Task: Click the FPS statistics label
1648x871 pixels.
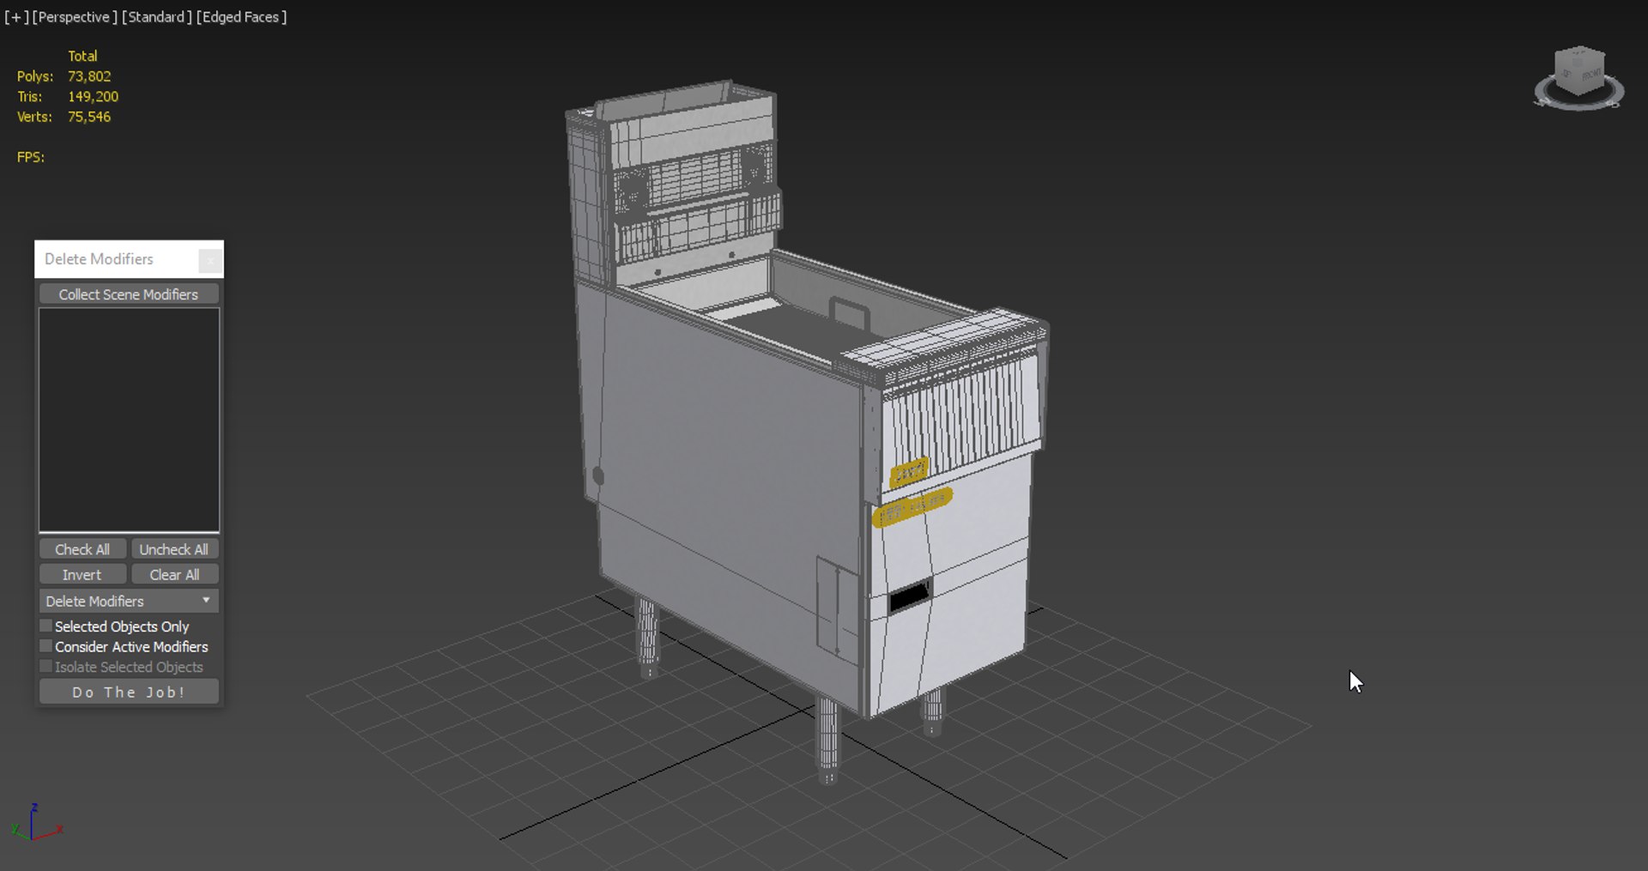Action: coord(31,157)
